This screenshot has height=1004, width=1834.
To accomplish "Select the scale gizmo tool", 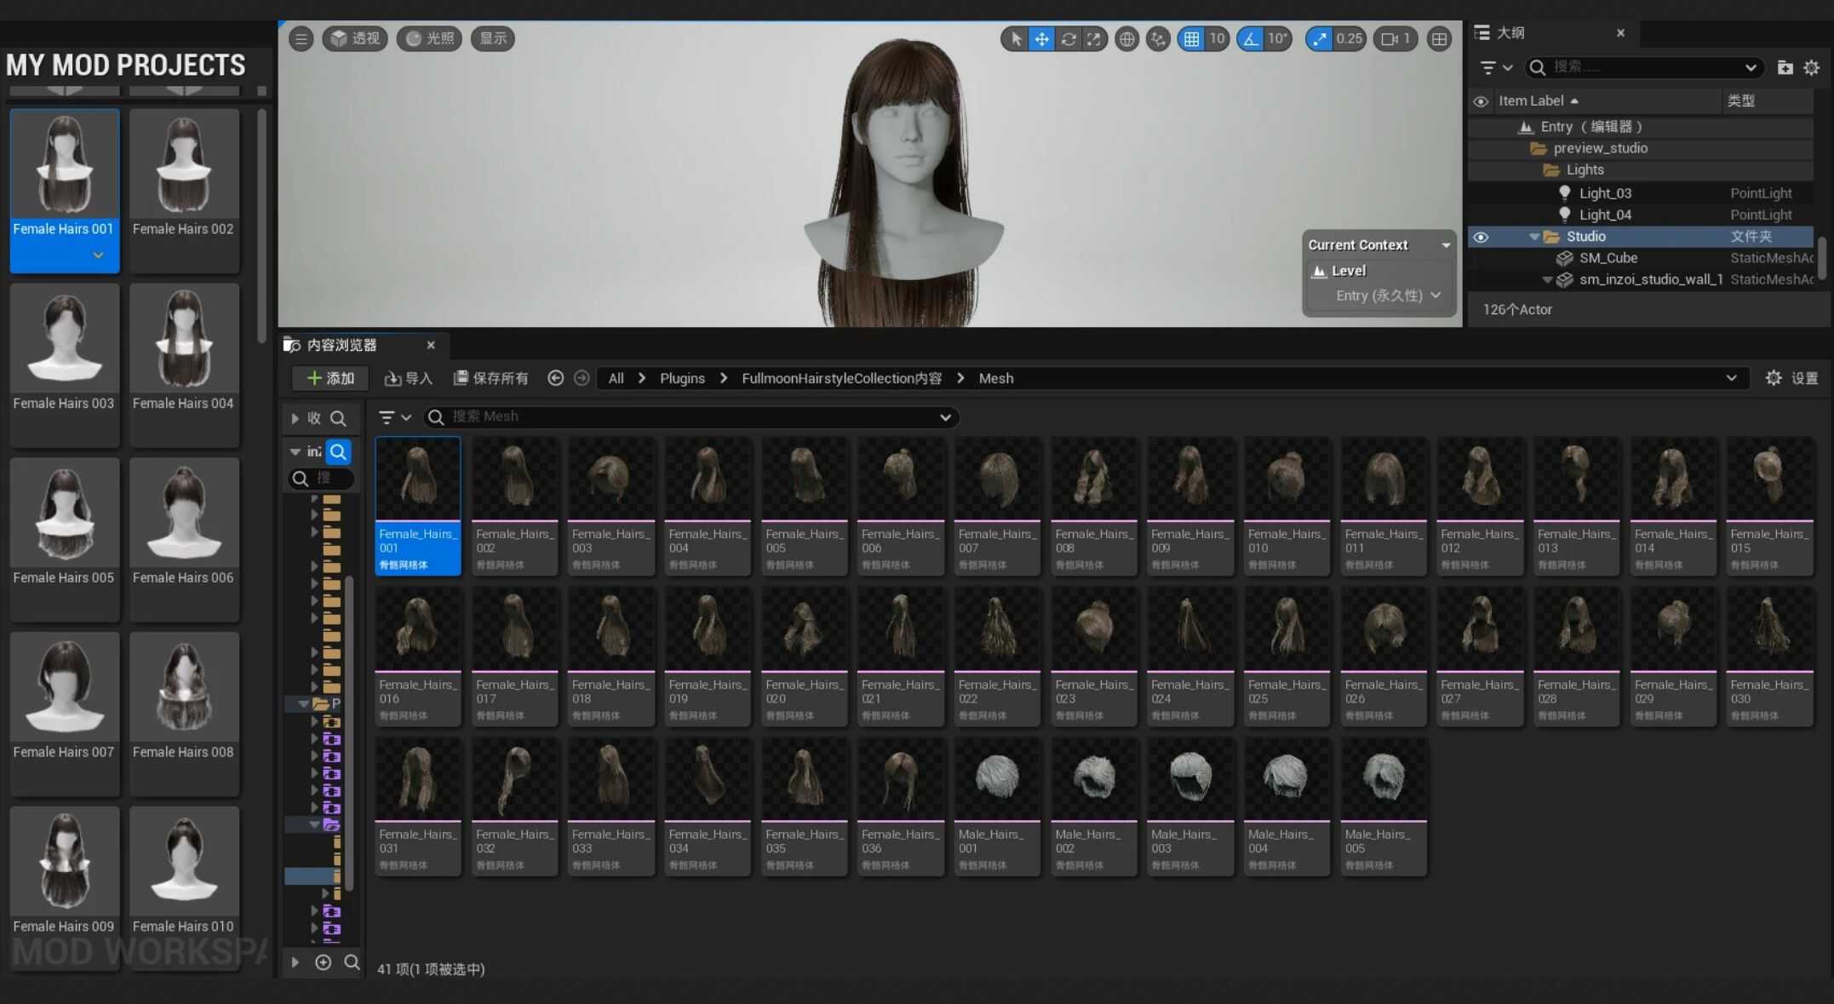I will 1094,39.
